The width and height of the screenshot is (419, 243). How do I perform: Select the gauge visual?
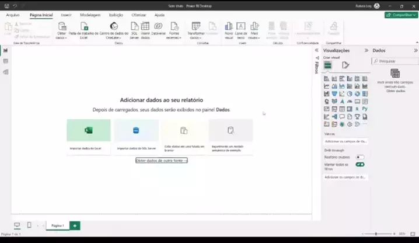350,102
